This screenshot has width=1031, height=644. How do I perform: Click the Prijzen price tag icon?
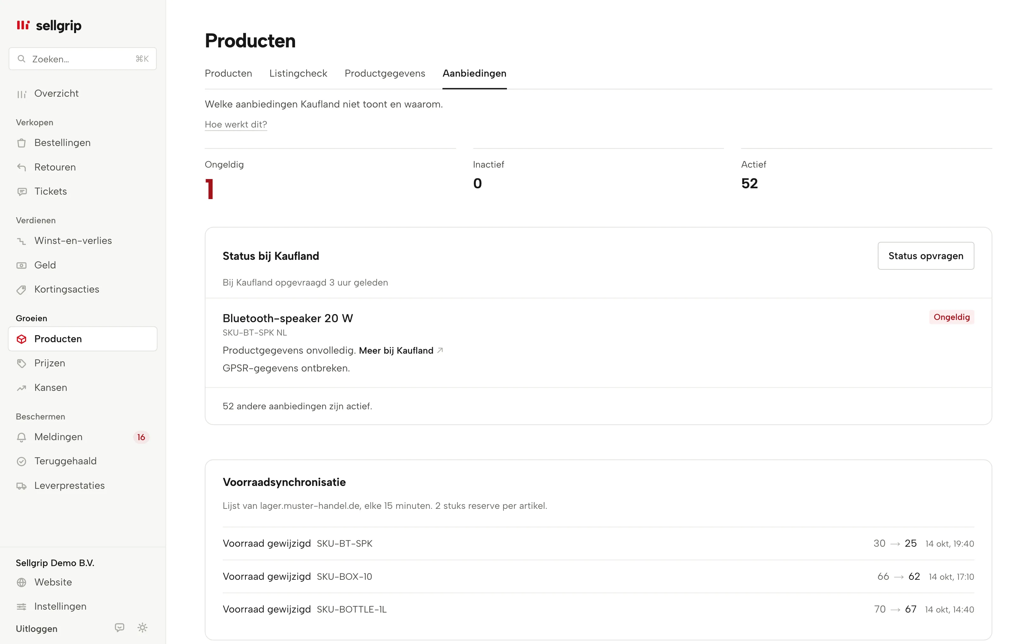click(x=21, y=363)
